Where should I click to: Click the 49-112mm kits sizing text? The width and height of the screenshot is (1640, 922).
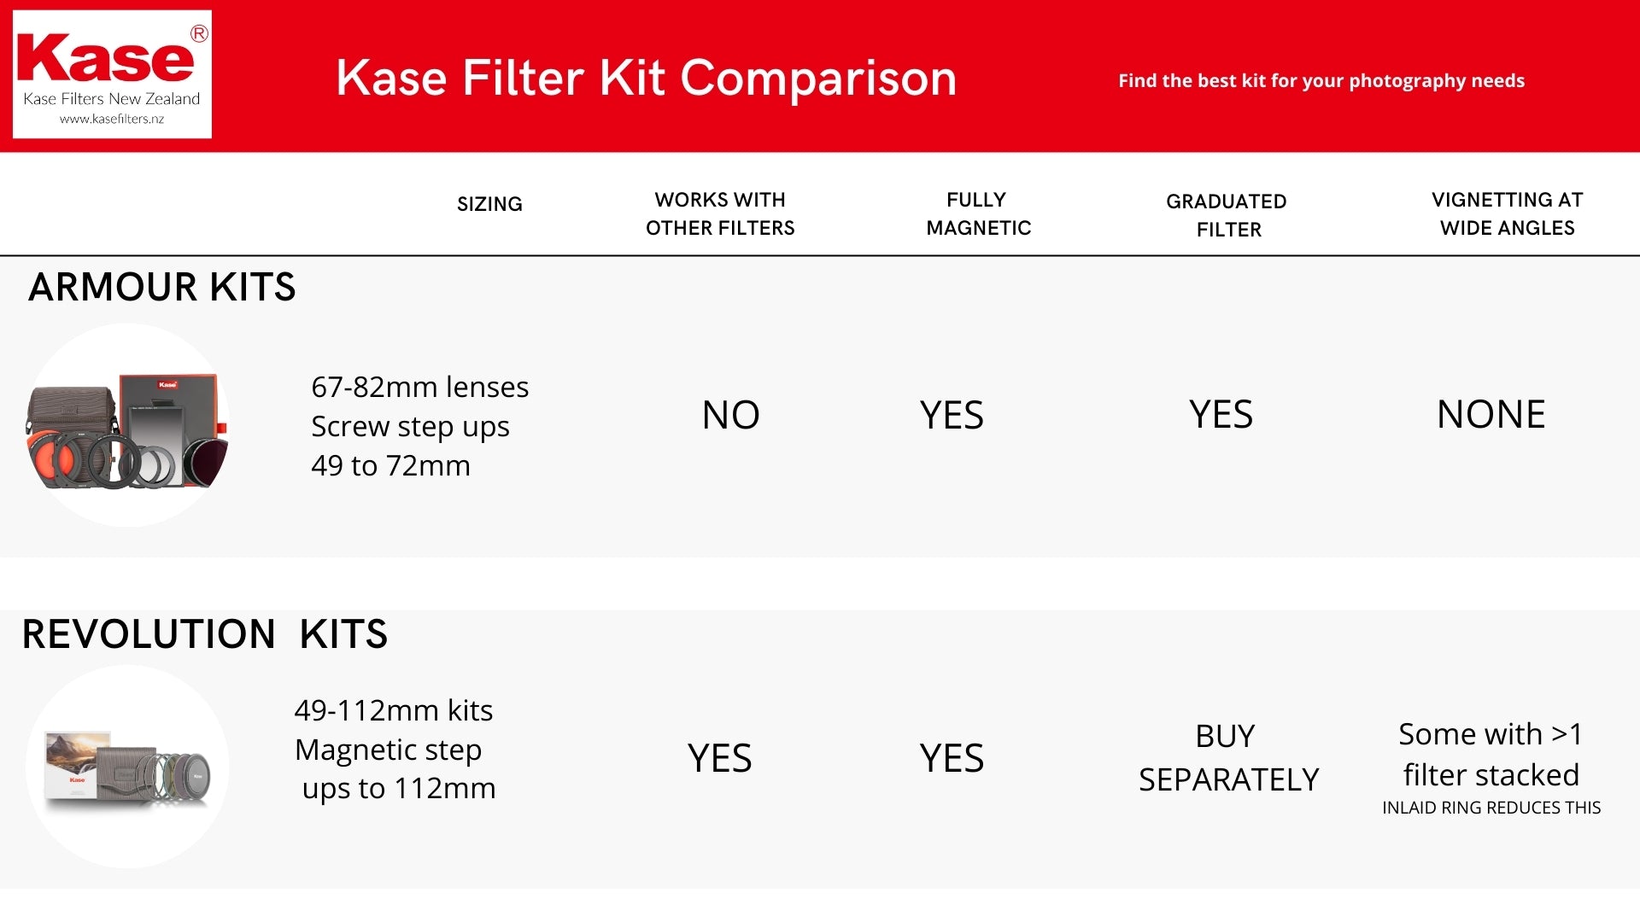point(394,710)
